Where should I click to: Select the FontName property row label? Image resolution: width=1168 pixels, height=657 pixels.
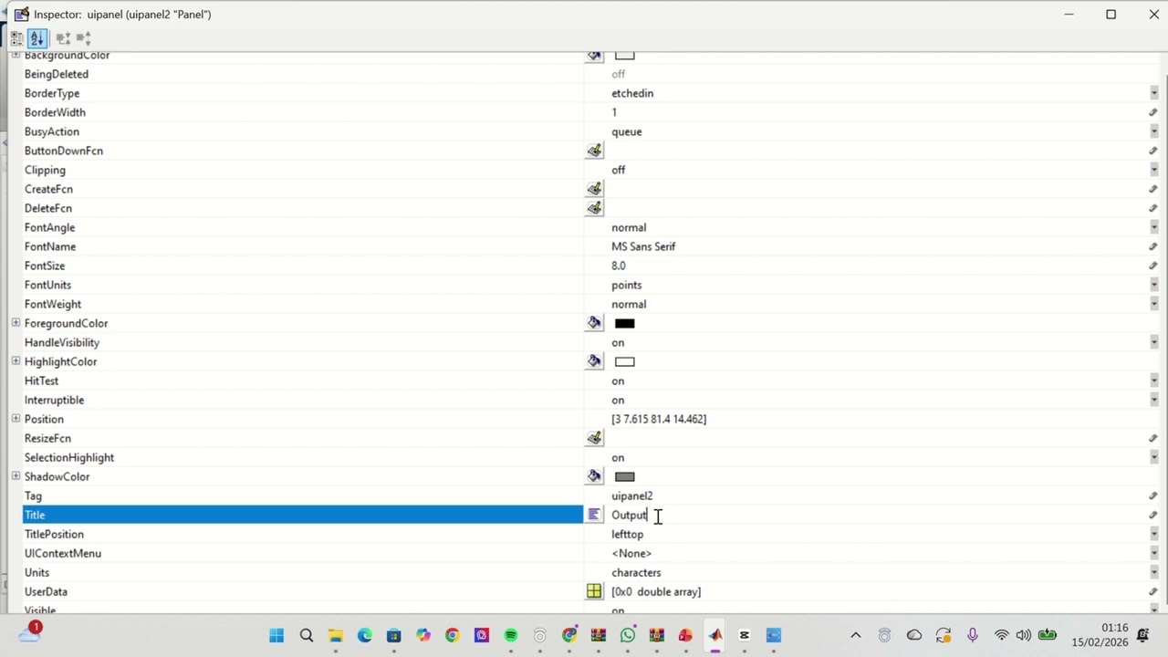[50, 246]
